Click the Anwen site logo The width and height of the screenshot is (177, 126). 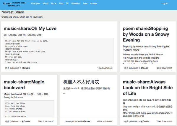click(x=7, y=4)
